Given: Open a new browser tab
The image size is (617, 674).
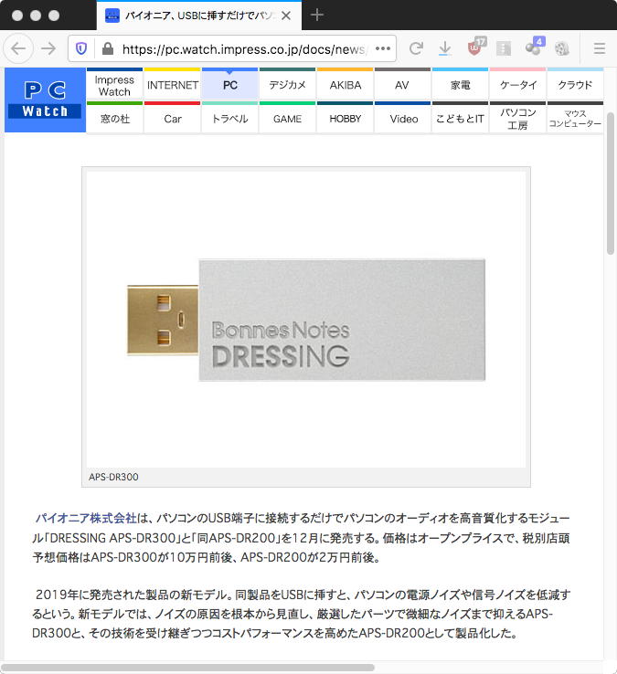Looking at the screenshot, I should [317, 16].
